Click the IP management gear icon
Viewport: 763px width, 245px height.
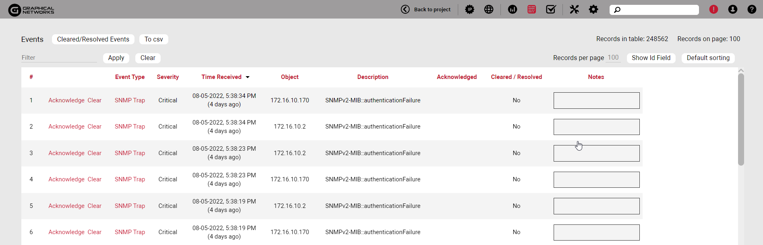click(x=469, y=9)
